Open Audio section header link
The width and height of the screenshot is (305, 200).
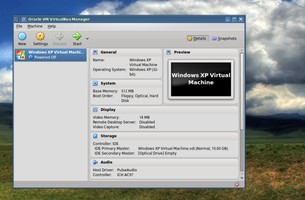(x=106, y=162)
